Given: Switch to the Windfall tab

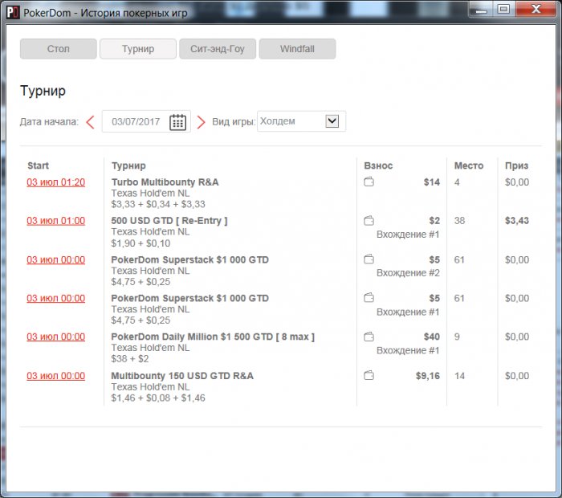Looking at the screenshot, I should (x=297, y=49).
